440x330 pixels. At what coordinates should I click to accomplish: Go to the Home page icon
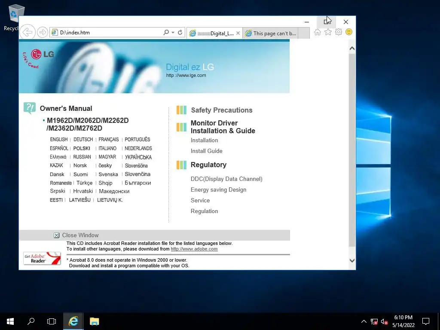318,32
